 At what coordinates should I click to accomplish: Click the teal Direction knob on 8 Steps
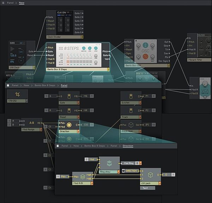point(84,48)
